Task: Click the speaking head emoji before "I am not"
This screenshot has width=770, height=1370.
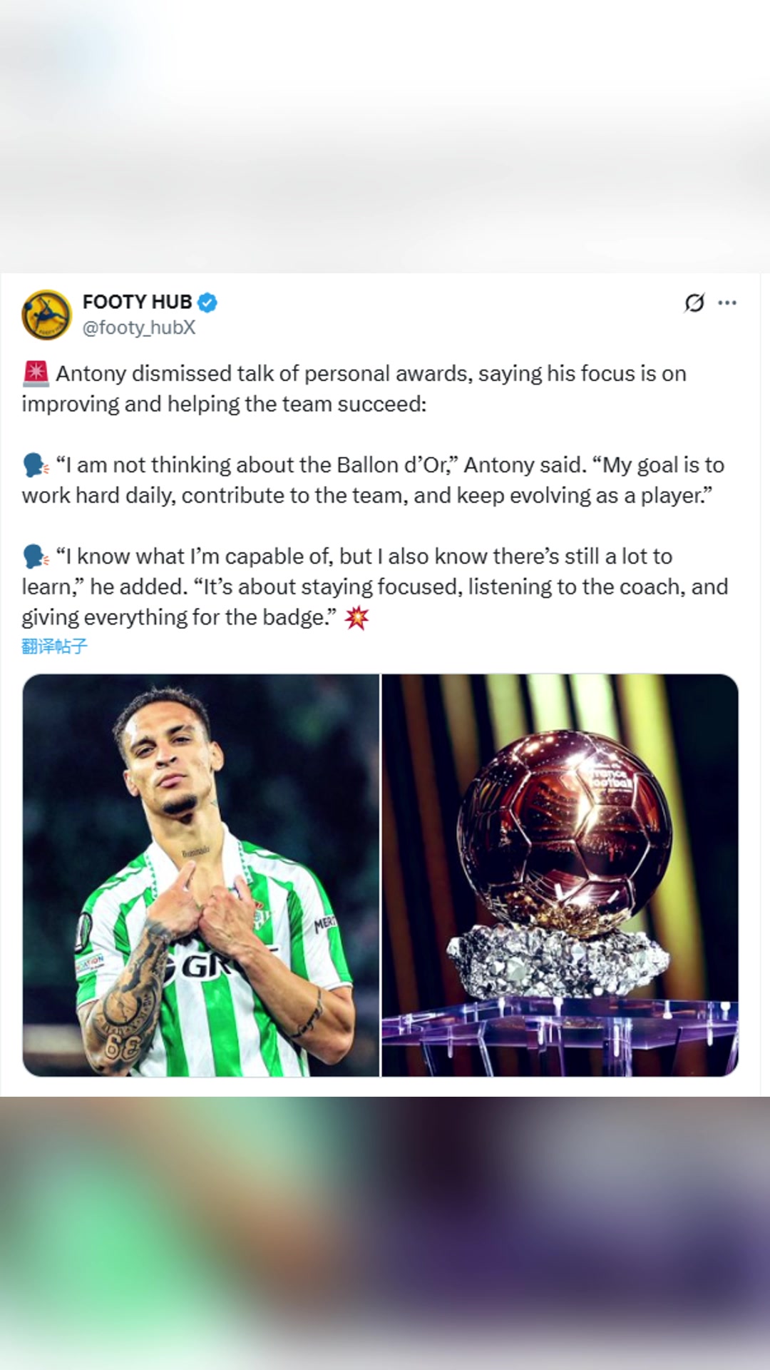Action: point(36,465)
